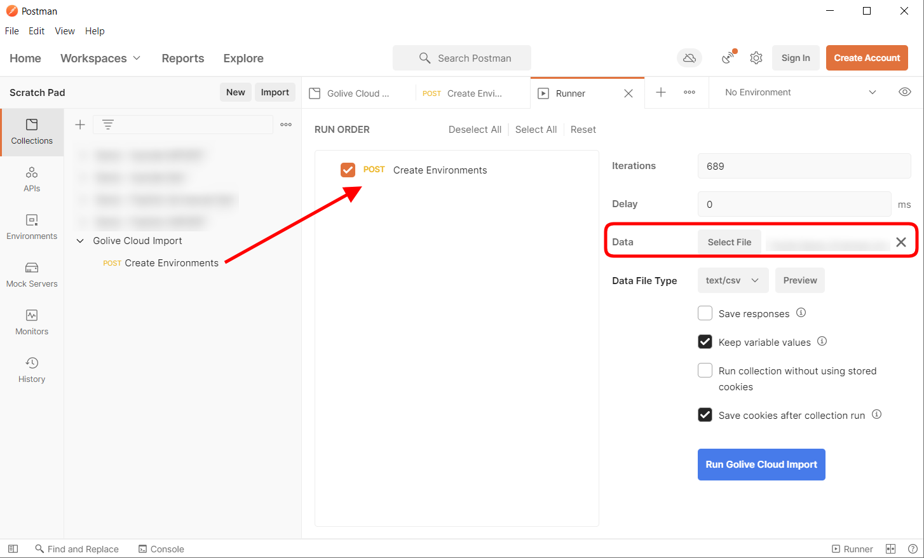Viewport: 924px width, 558px height.
Task: Add a new collection with plus icon
Action: pyautogui.click(x=80, y=125)
